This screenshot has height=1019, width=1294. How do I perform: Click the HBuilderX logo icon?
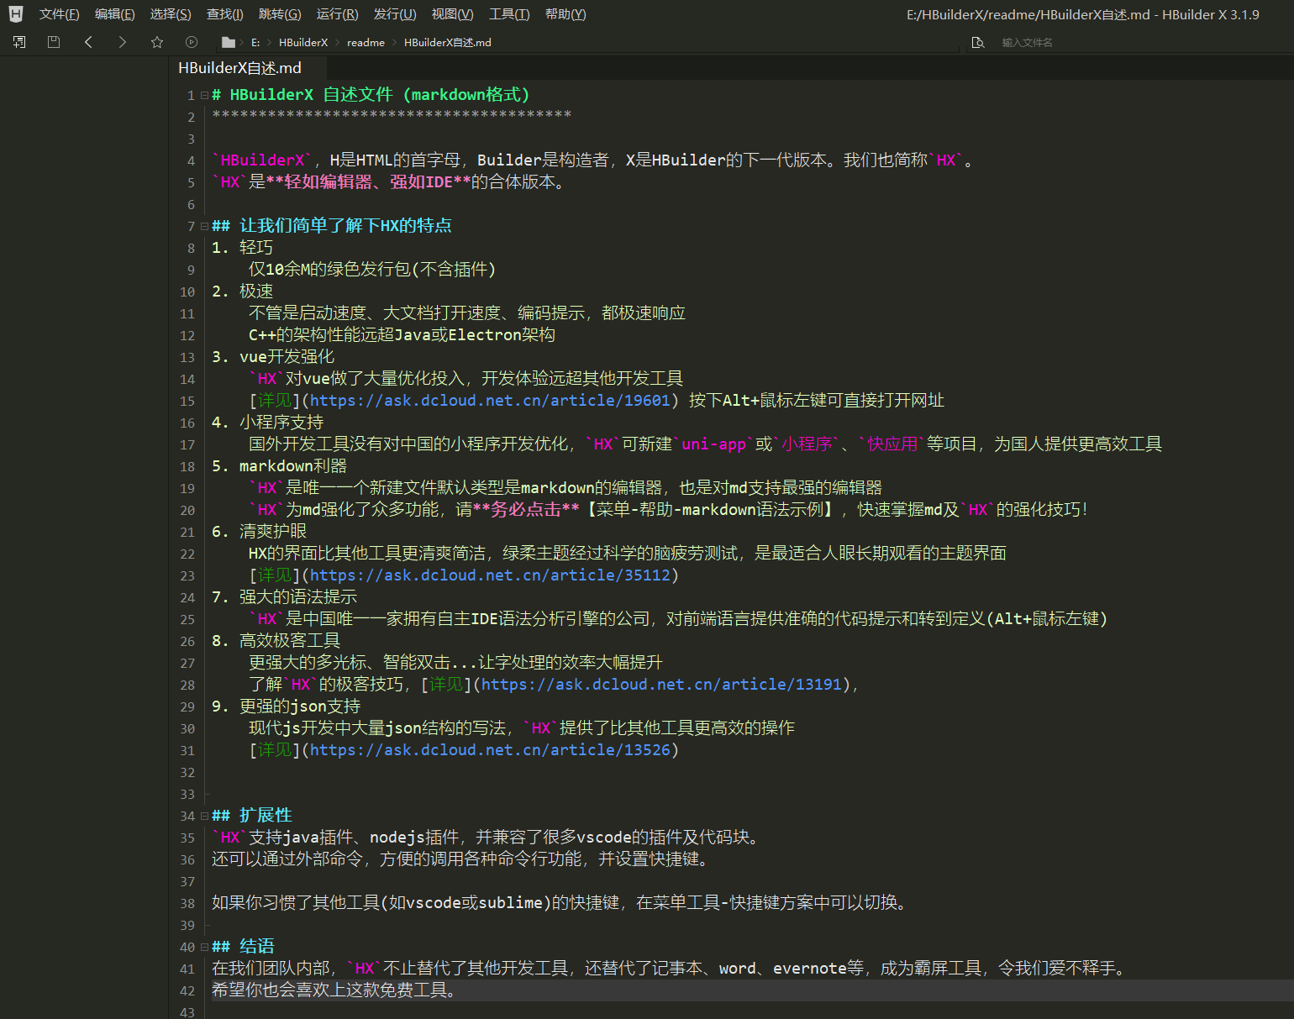pyautogui.click(x=16, y=14)
